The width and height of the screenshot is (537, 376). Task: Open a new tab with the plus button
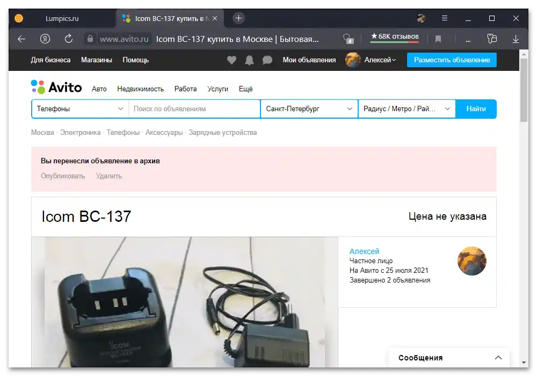coord(239,18)
